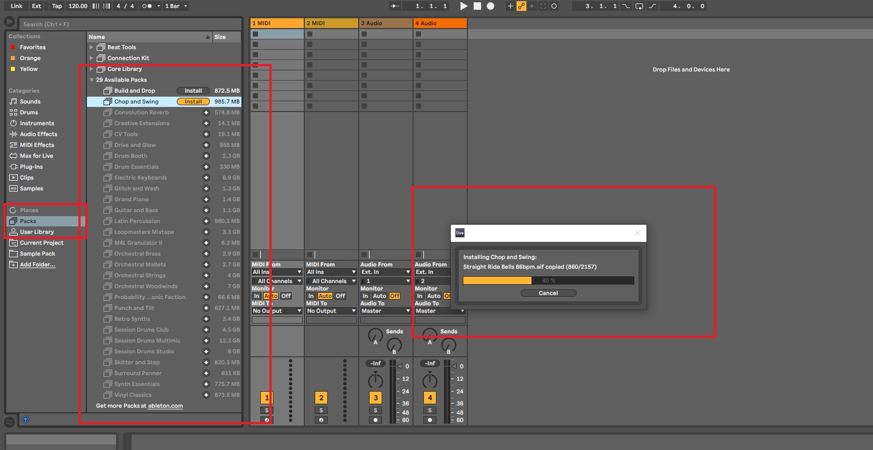The width and height of the screenshot is (873, 450).
Task: Start playback with the Play button
Action: click(464, 6)
